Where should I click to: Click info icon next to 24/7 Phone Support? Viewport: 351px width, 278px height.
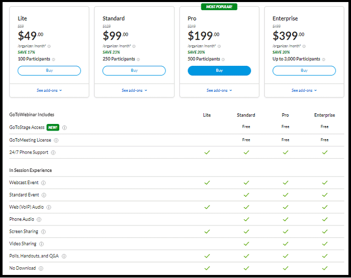coord(53,153)
